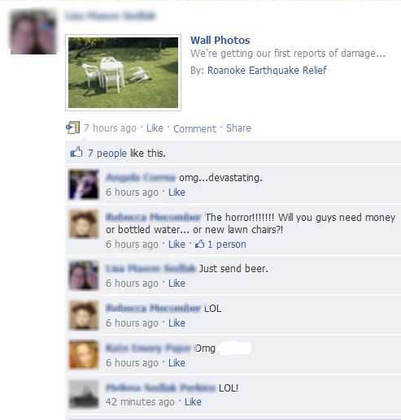Click the avatar beside the 'LOL!' comment
The width and height of the screenshot is (401, 420).
pyautogui.click(x=84, y=394)
